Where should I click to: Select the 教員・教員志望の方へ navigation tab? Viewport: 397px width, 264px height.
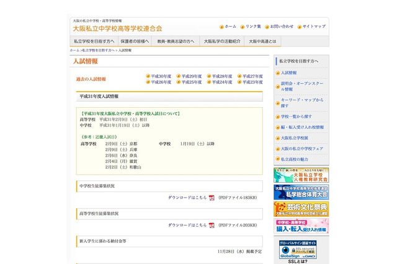[176, 42]
